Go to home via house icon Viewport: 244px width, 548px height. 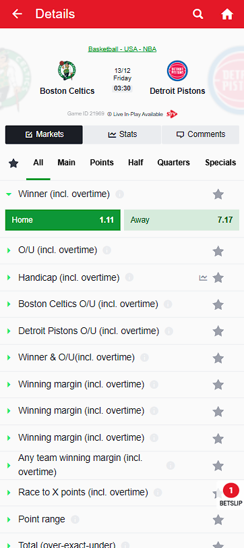(x=227, y=14)
